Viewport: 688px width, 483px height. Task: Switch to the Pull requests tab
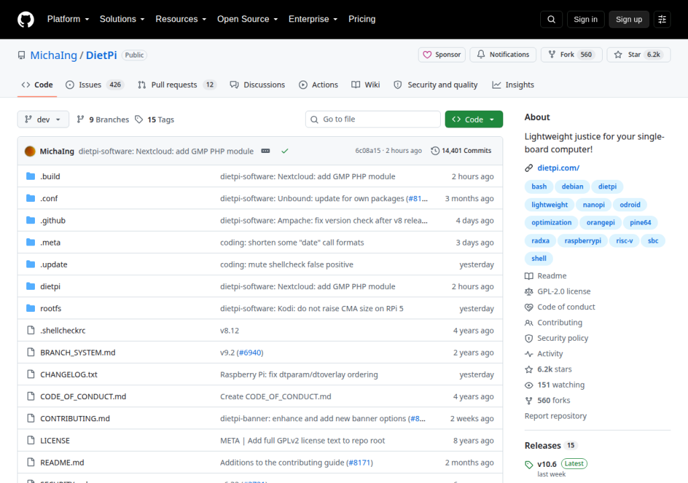point(177,85)
